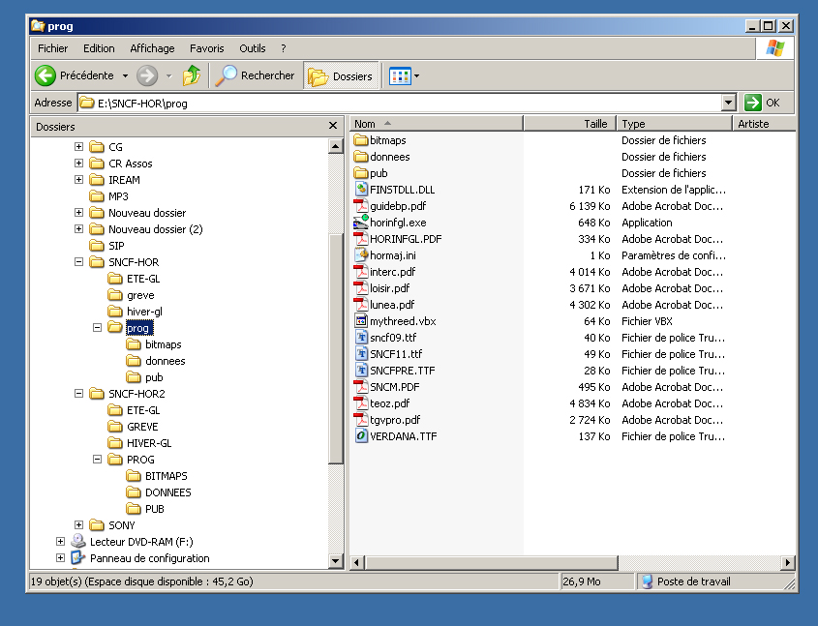Select the guidebp.pdf Acrobat icon
The image size is (818, 626).
[361, 206]
